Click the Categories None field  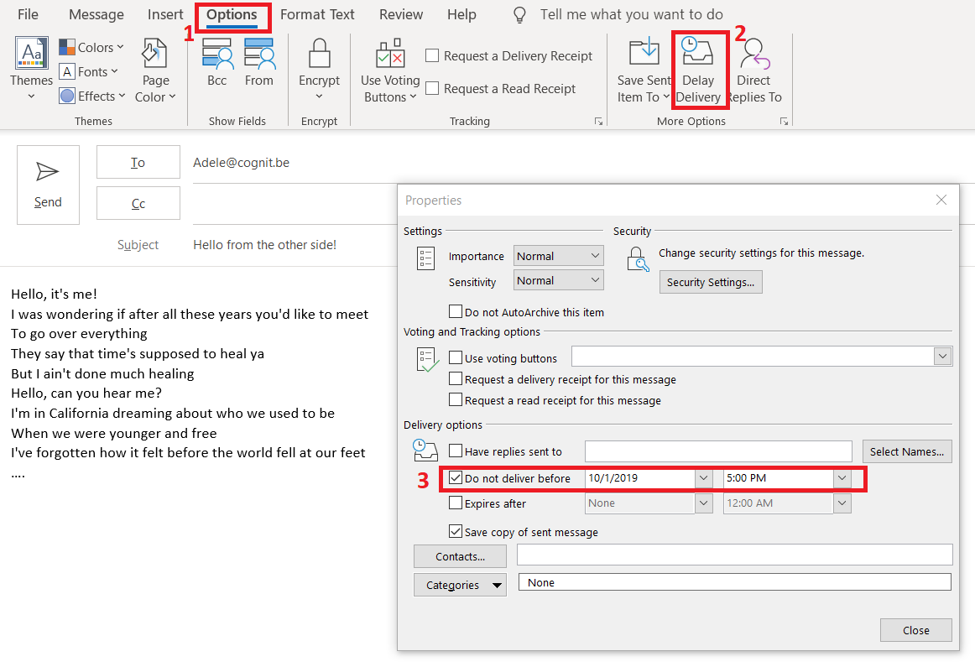pyautogui.click(x=734, y=581)
